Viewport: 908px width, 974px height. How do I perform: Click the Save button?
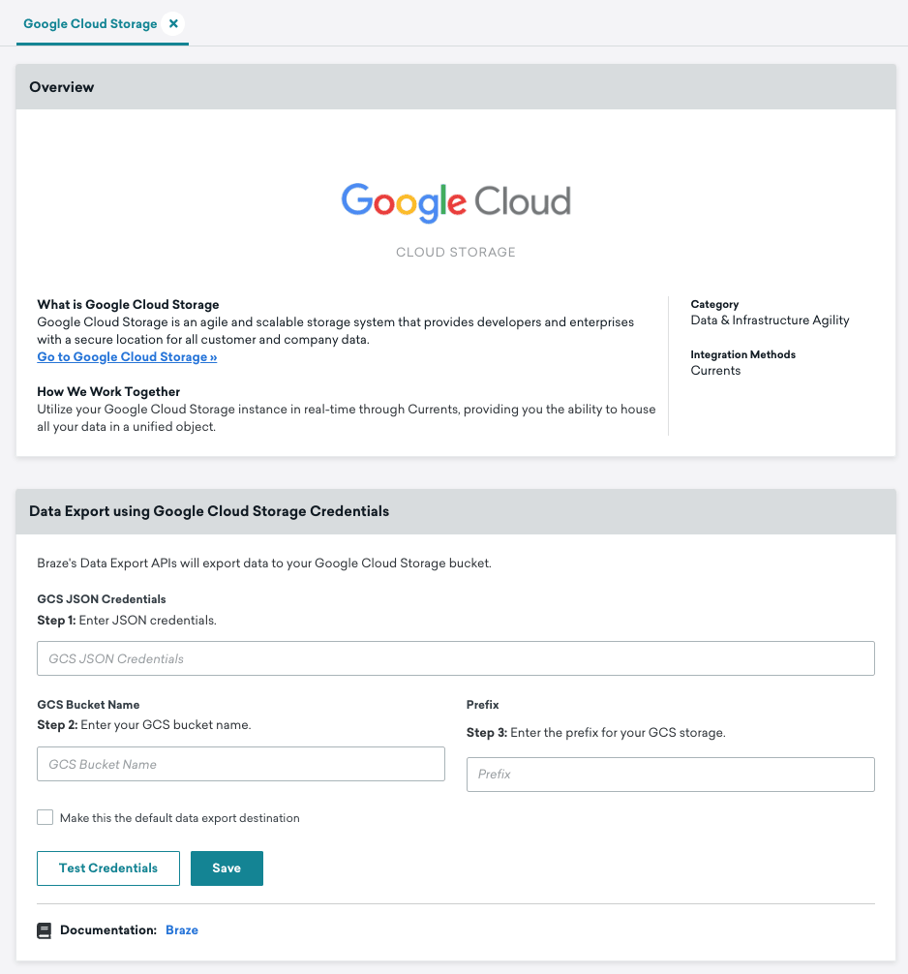(x=227, y=867)
